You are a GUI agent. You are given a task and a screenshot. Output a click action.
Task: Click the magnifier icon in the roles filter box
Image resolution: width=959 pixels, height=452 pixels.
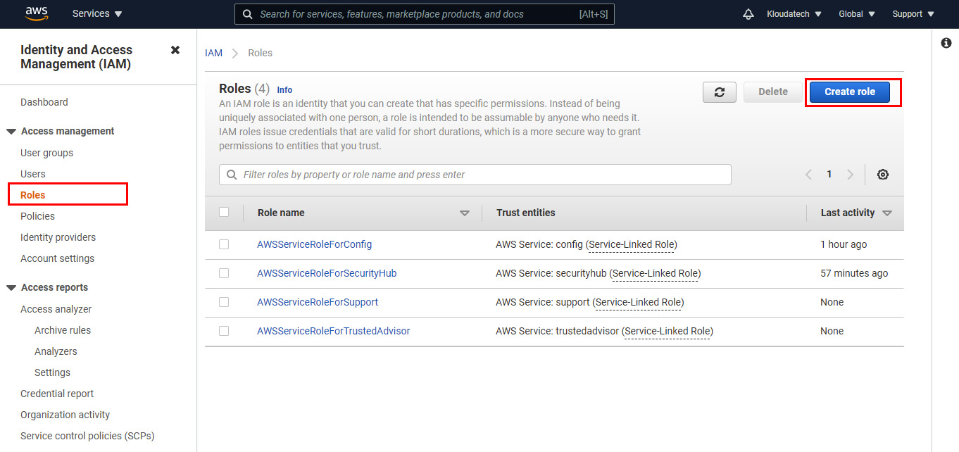point(232,175)
